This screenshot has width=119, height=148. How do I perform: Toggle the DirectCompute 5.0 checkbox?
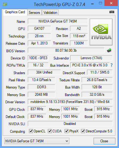click(83, 131)
